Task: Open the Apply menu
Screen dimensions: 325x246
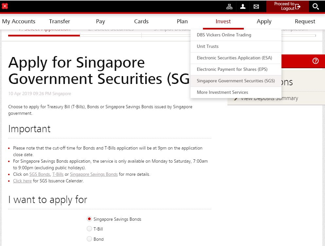Action: coord(264,21)
